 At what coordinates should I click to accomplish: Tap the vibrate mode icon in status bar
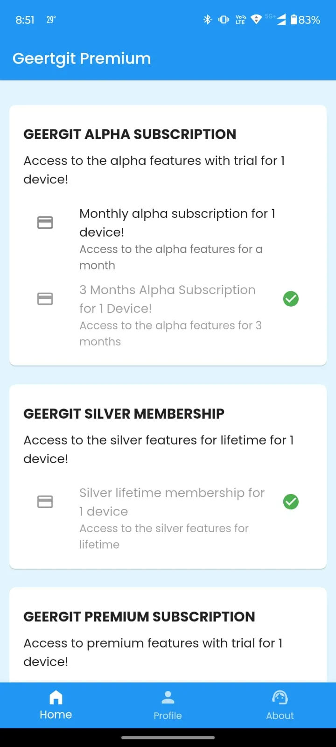click(224, 20)
